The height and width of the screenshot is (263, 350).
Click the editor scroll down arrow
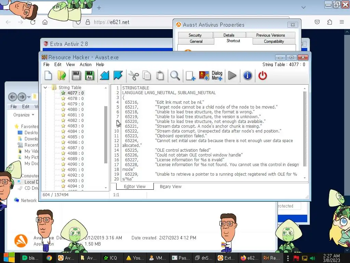(305, 178)
